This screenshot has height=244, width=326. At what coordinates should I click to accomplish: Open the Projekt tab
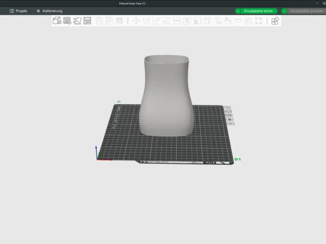(18, 11)
